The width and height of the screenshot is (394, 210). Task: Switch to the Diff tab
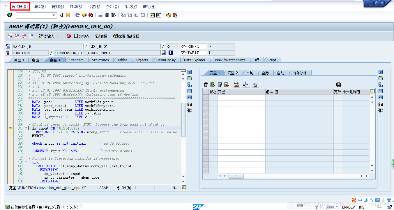pos(256,60)
